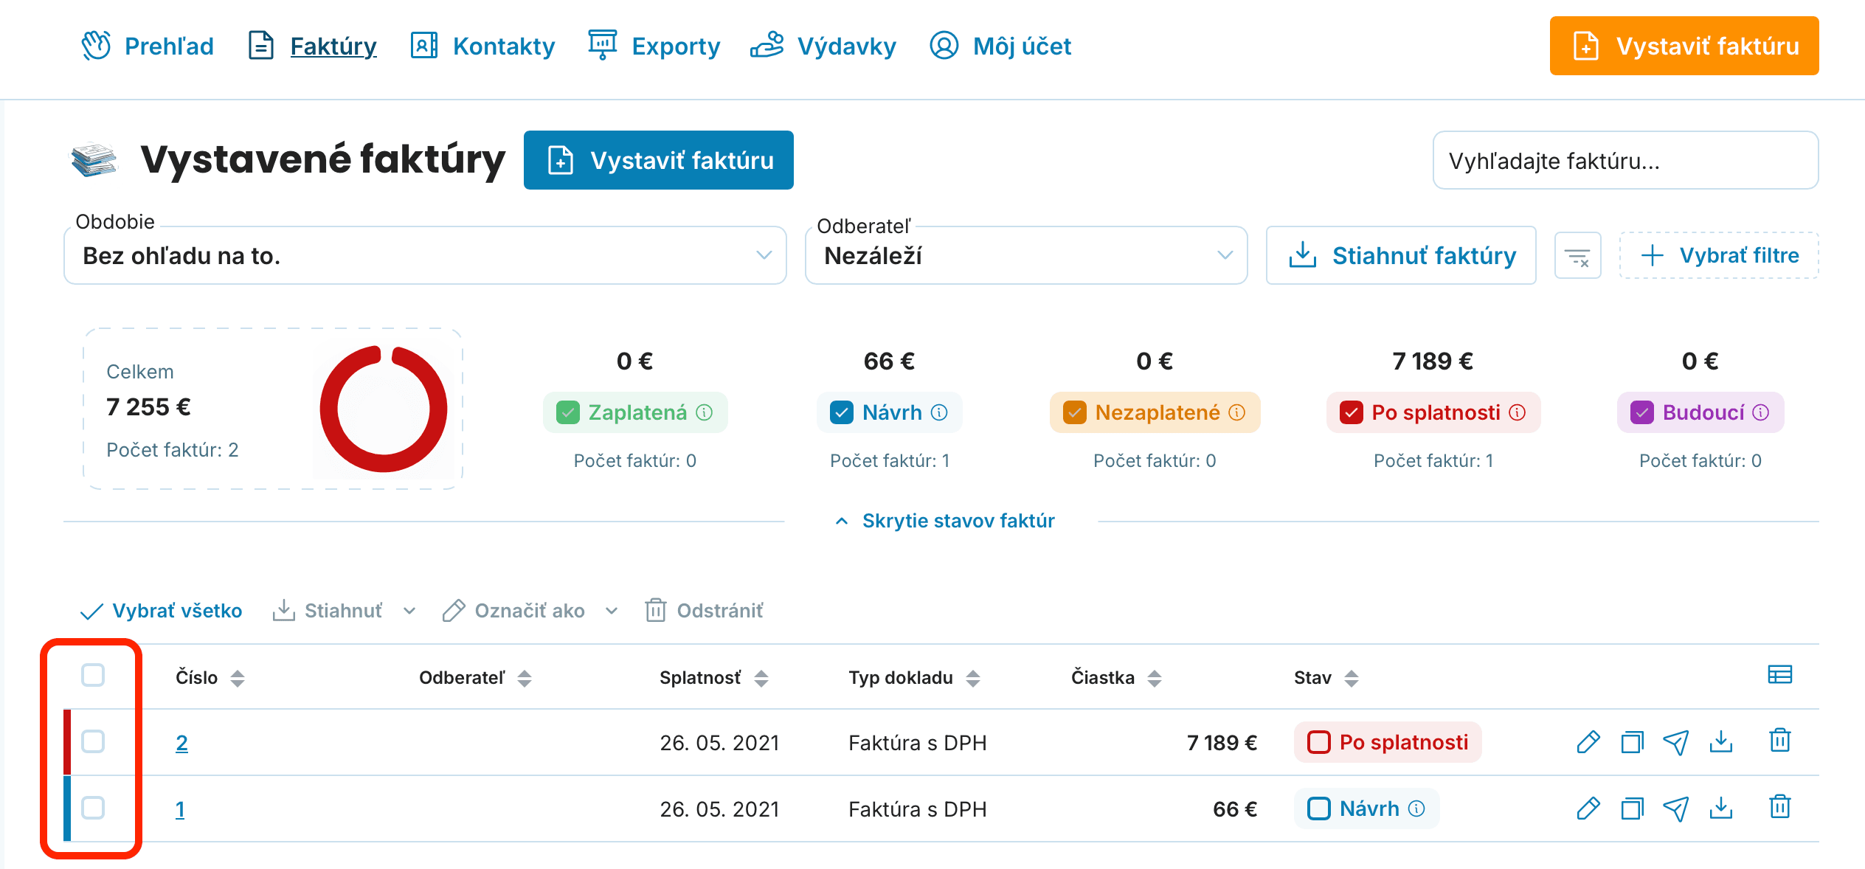The width and height of the screenshot is (1865, 869).
Task: Duplicate invoice 1 via the copy icon
Action: click(1632, 809)
